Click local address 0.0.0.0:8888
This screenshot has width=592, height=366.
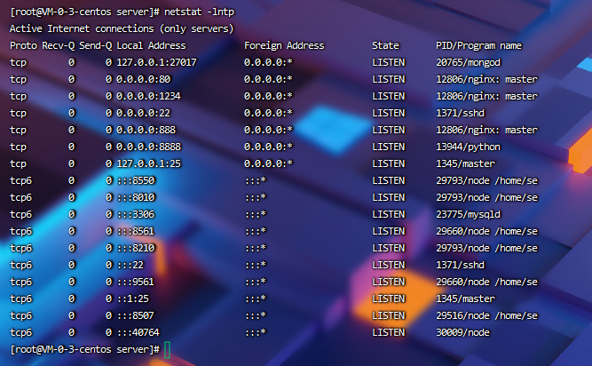click(148, 147)
